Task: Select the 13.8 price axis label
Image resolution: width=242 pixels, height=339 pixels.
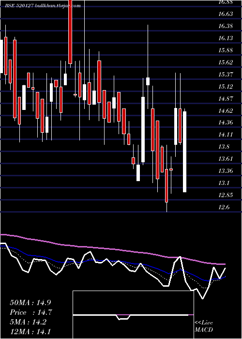Action: coord(224,147)
